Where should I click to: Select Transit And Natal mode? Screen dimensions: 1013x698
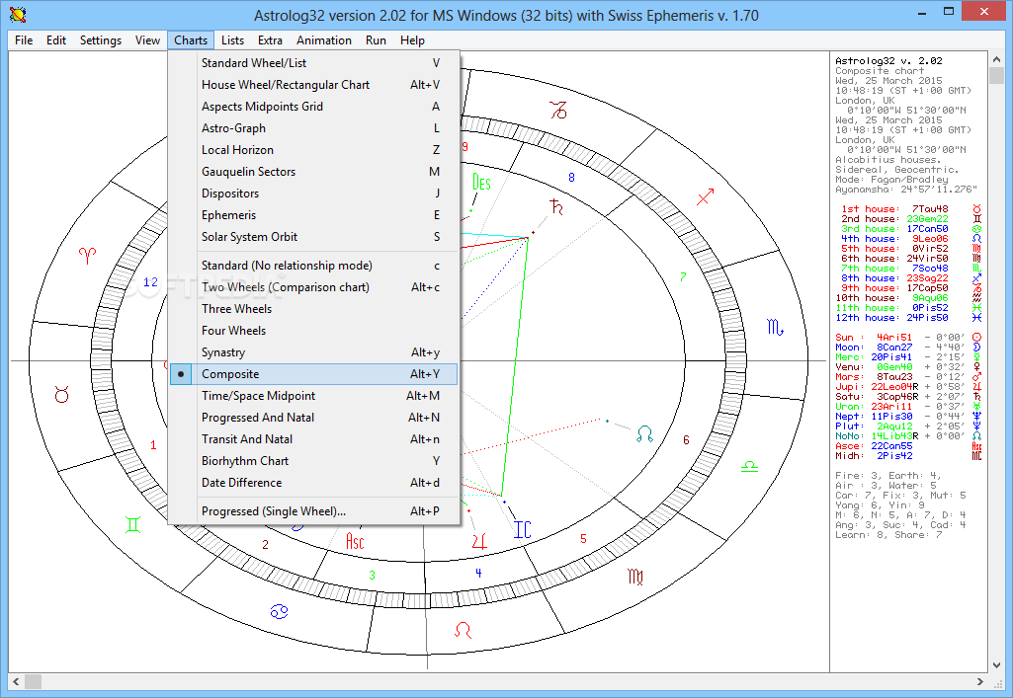313,439
